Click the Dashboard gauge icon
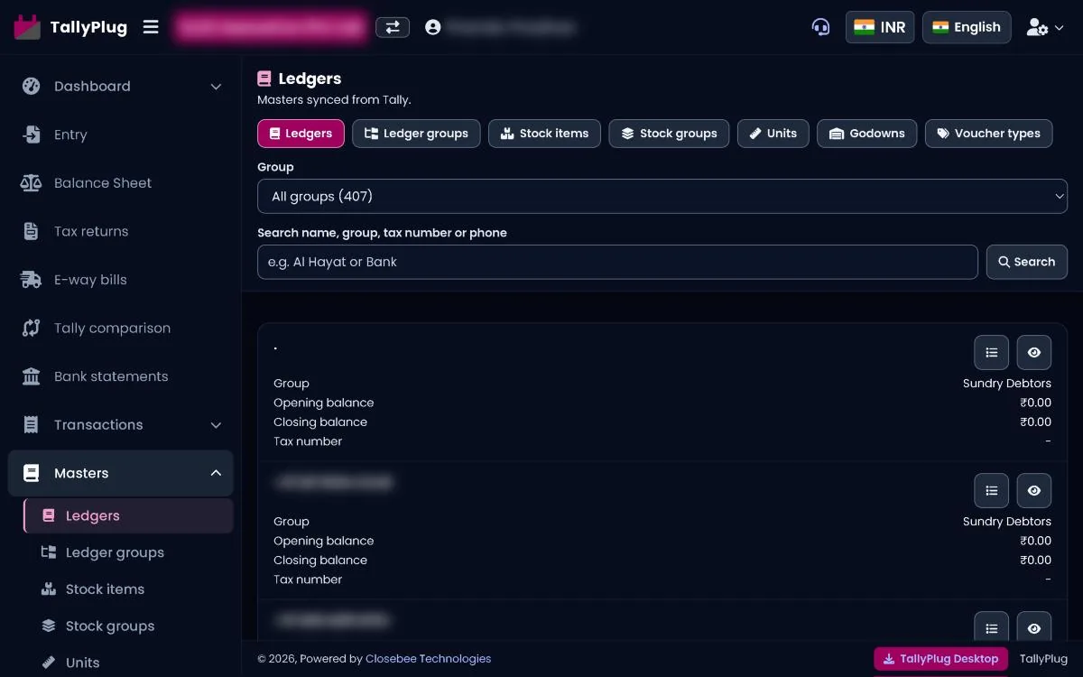The width and height of the screenshot is (1083, 677). point(32,87)
